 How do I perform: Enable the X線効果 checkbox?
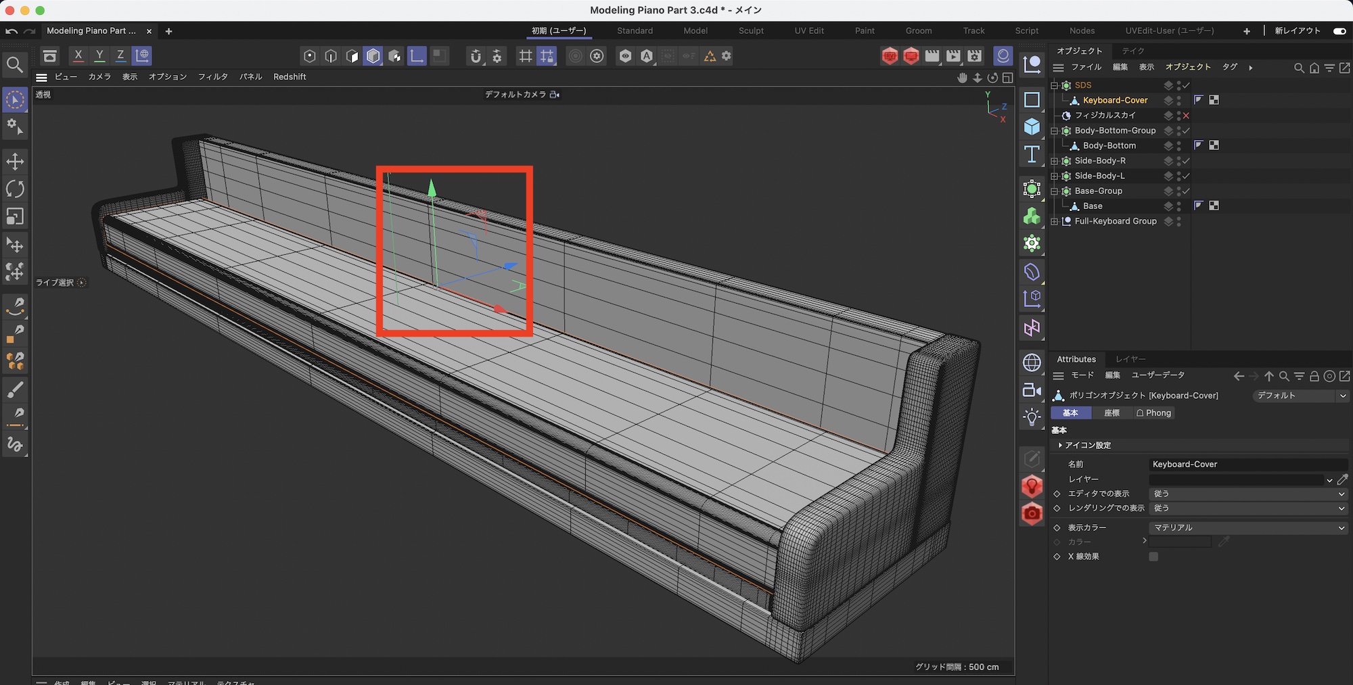1153,557
